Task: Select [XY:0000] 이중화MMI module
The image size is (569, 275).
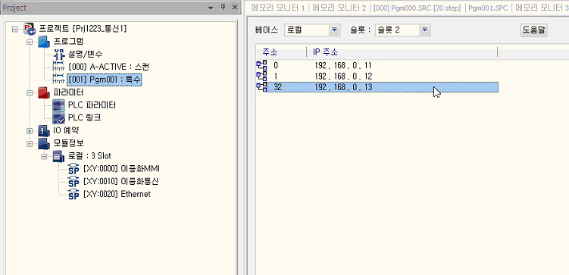Action: pyautogui.click(x=121, y=169)
